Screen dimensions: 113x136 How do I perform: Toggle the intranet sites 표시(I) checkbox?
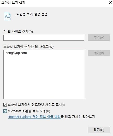[5, 105]
